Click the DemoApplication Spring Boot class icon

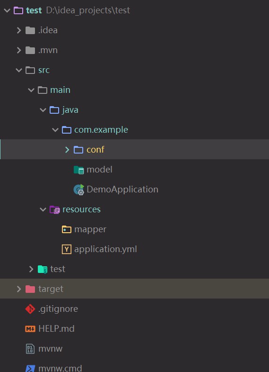[x=79, y=190]
